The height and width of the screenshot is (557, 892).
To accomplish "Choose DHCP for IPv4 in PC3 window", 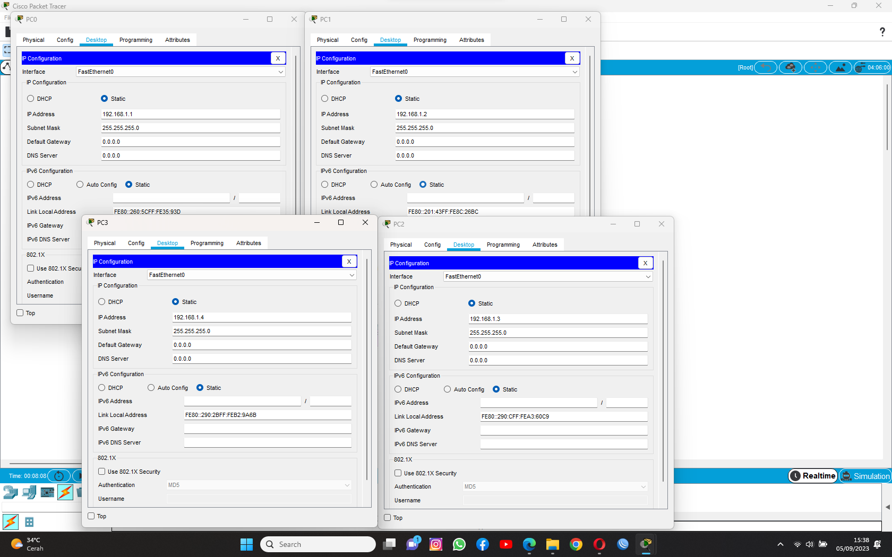I will [102, 302].
